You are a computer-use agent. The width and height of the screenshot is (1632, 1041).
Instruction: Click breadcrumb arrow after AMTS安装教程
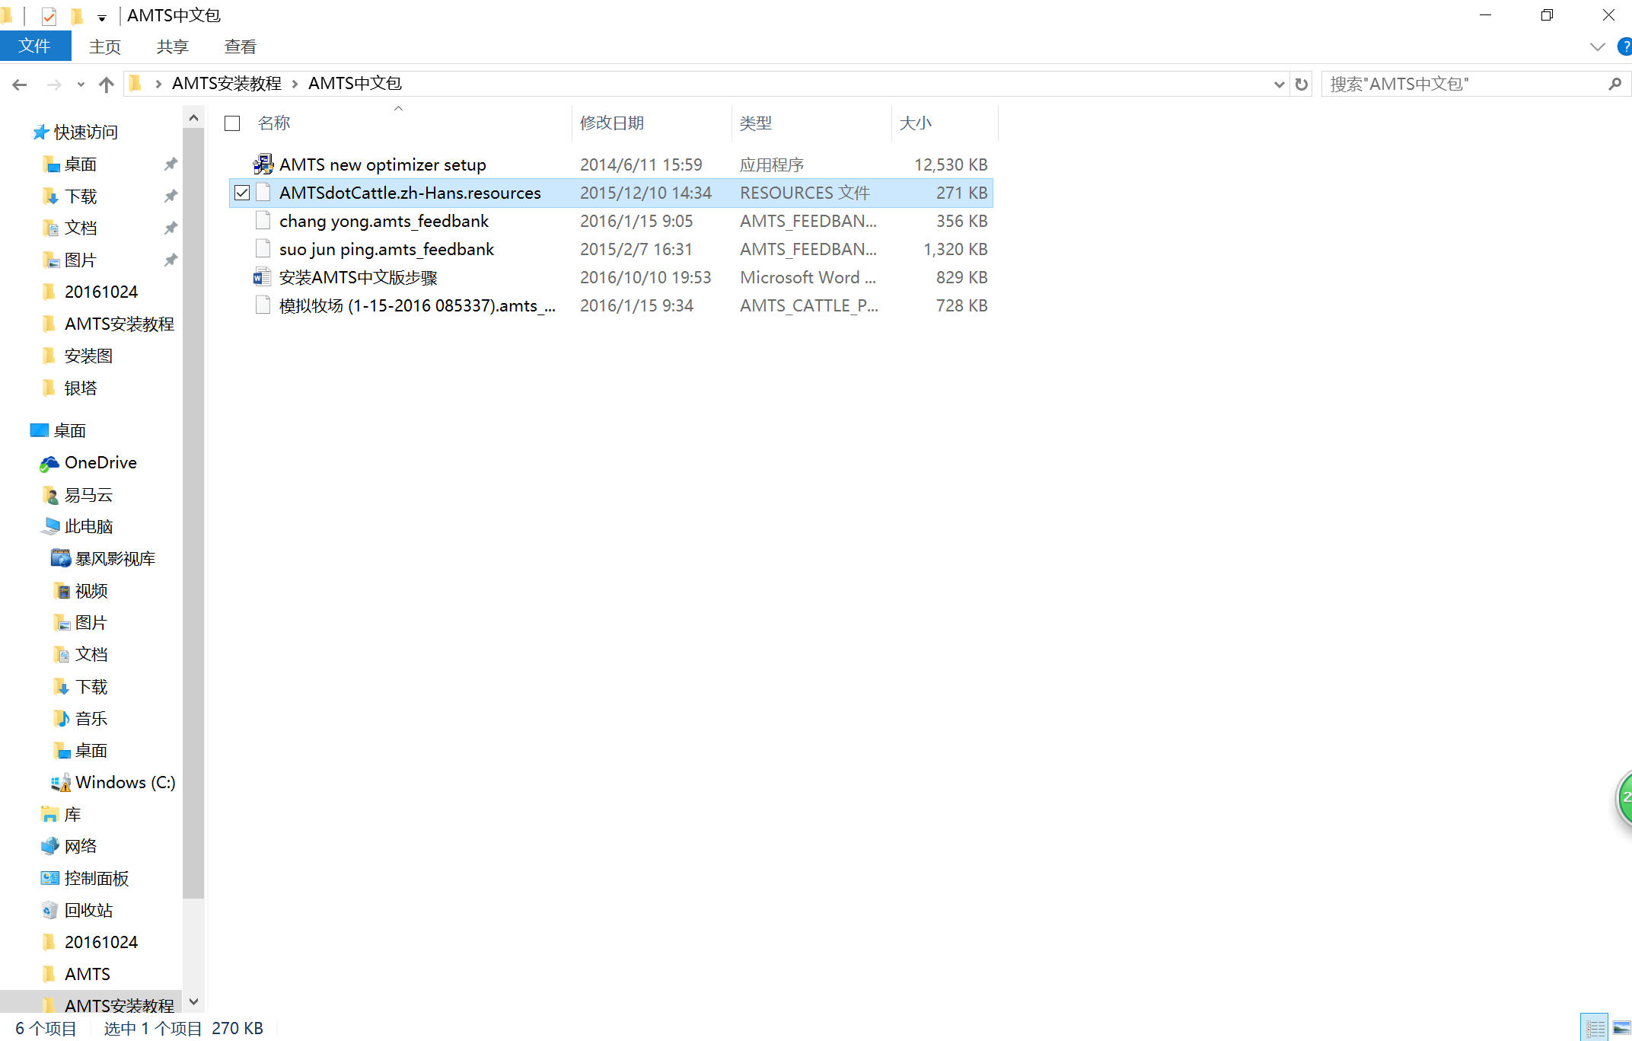click(295, 84)
